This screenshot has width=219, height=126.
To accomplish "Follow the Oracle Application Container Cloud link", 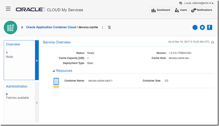I will click(51, 27).
